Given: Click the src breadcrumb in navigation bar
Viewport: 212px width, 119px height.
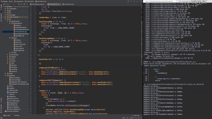Looking at the screenshot, I should [x=11, y=1].
